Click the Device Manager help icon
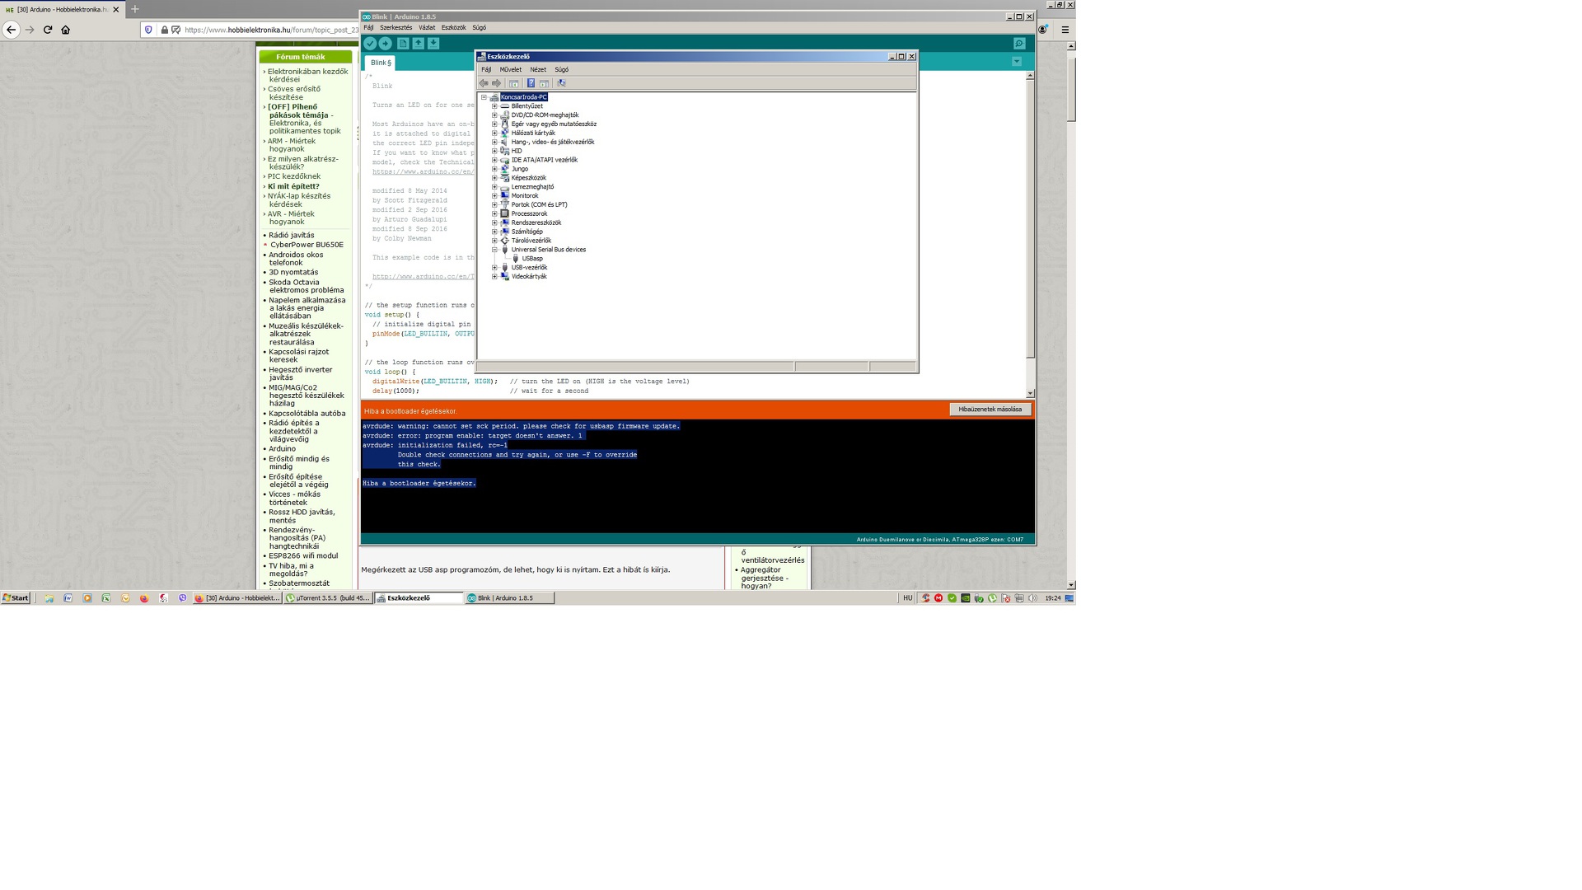The width and height of the screenshot is (1582, 890). click(x=531, y=83)
